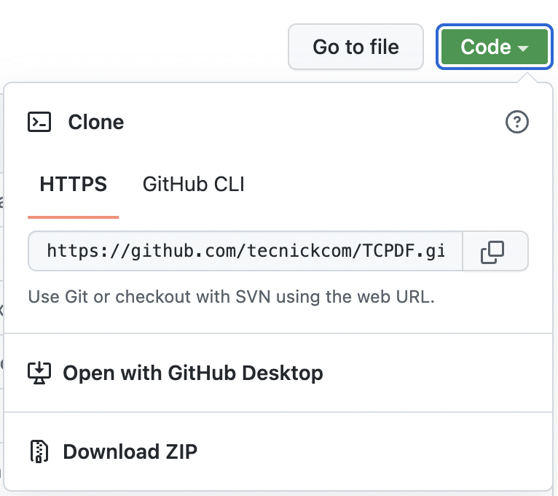Switch to the GitHub CLI tab

click(x=193, y=185)
